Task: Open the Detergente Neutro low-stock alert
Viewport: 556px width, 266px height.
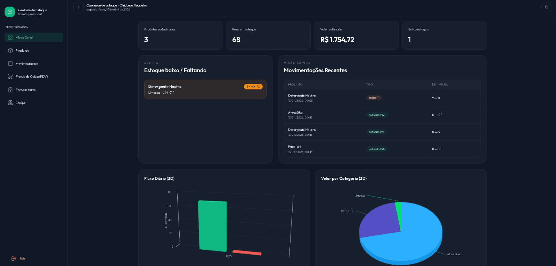Action: [x=205, y=90]
